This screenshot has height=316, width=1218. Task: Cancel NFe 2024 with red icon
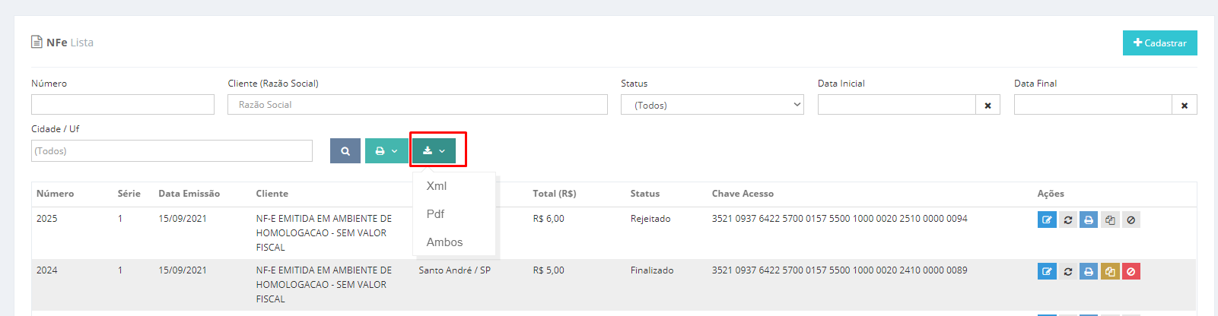[x=1131, y=271]
